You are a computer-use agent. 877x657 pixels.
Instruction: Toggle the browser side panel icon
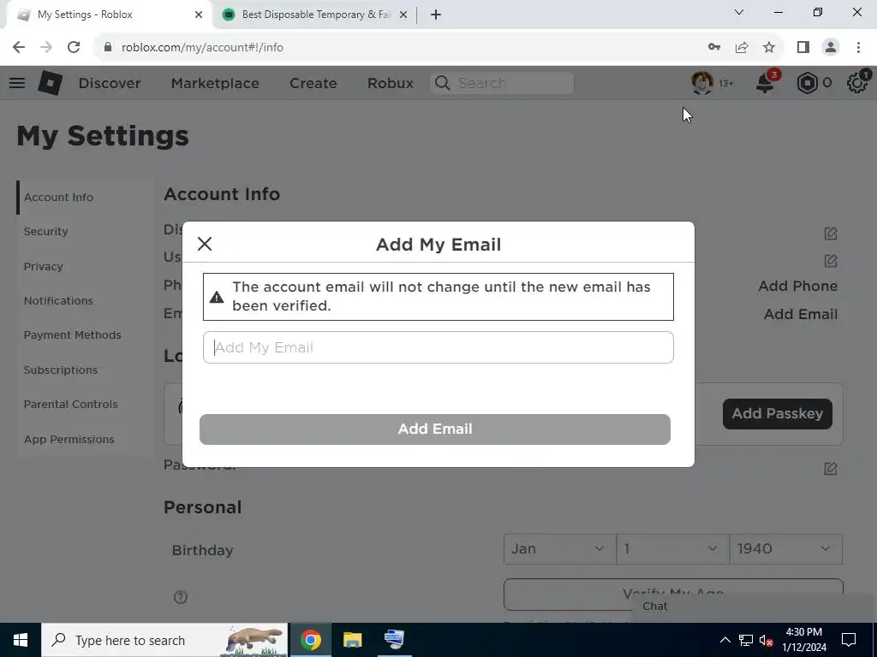coord(803,47)
